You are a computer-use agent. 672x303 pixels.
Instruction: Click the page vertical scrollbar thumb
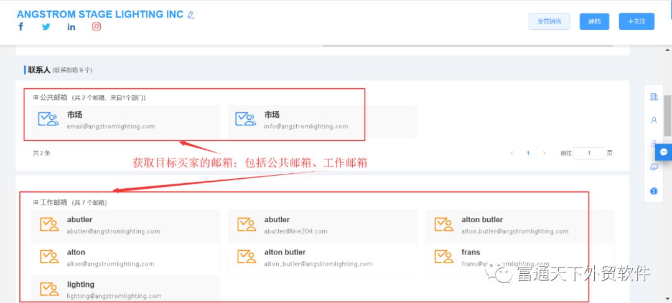tap(667, 115)
